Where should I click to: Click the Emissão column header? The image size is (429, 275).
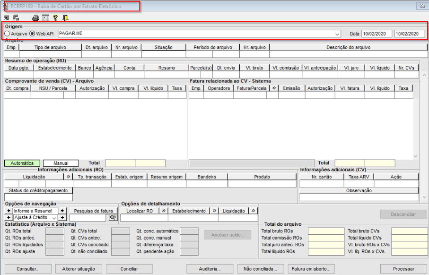point(292,88)
